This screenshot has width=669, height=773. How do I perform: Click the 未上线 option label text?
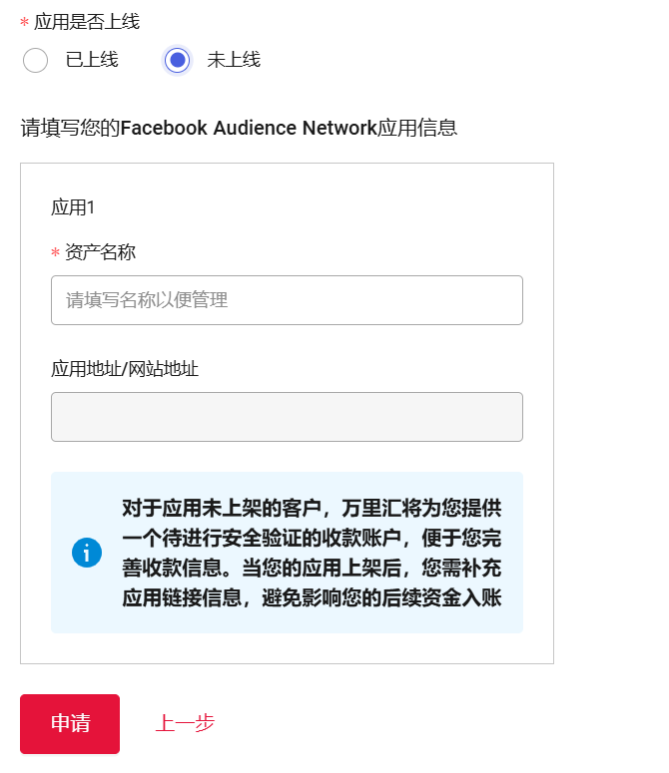tap(234, 61)
